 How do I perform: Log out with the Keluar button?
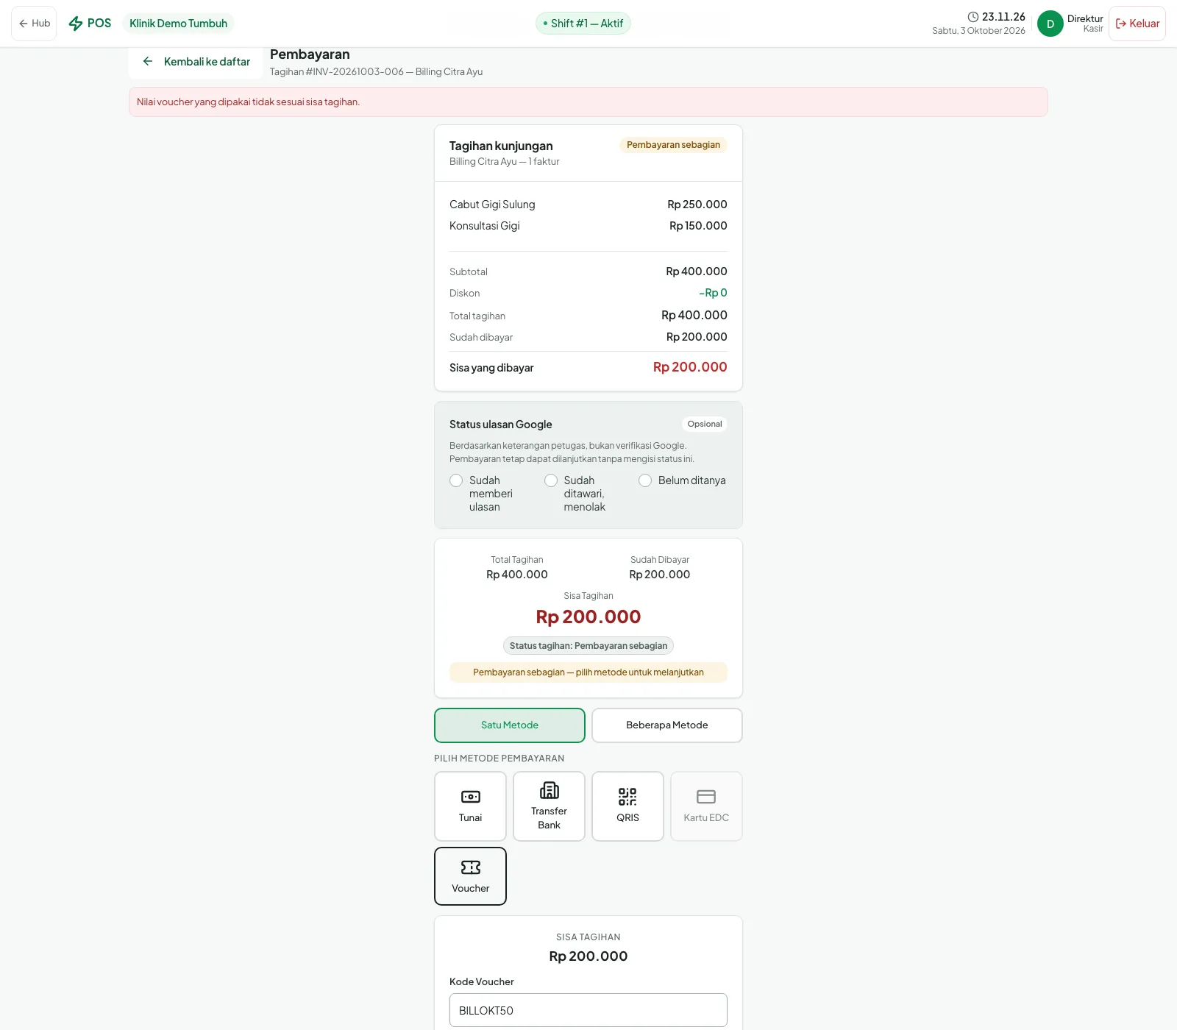tap(1137, 24)
